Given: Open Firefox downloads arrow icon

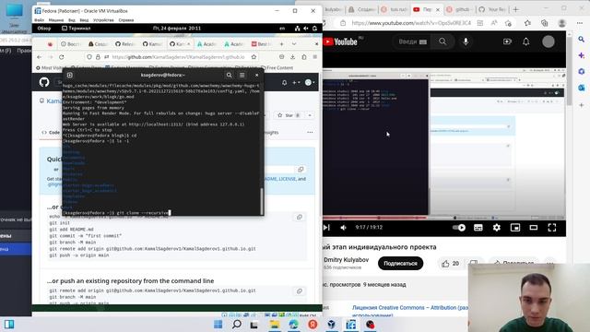Looking at the screenshot, I should click(292, 57).
